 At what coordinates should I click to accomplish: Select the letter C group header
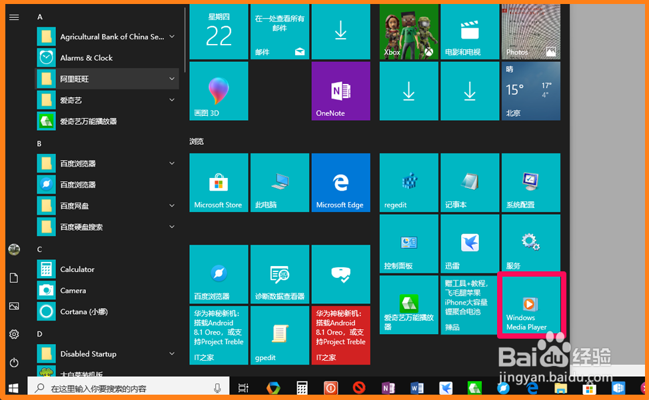point(40,249)
